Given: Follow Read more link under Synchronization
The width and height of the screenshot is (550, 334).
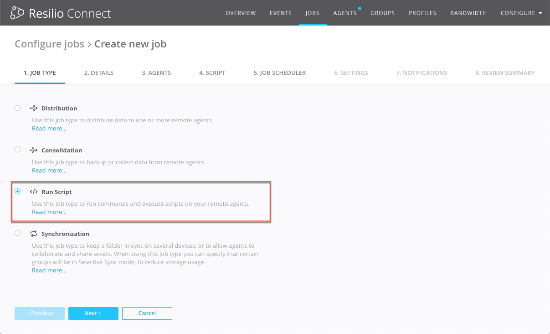Looking at the screenshot, I should tap(49, 271).
